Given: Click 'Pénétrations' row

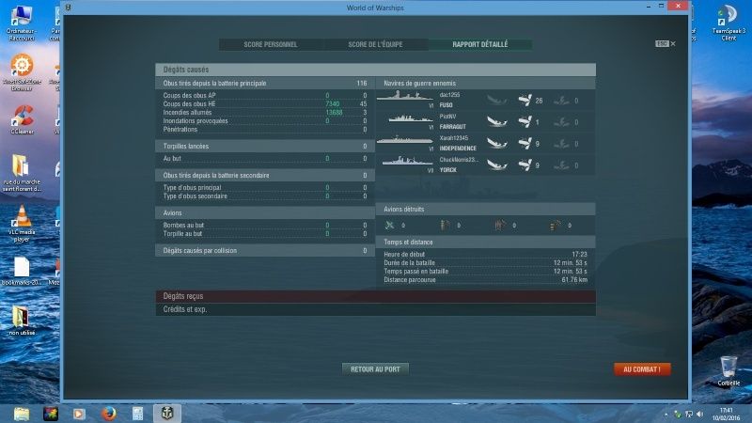Looking at the screenshot, I should click(x=265, y=130).
